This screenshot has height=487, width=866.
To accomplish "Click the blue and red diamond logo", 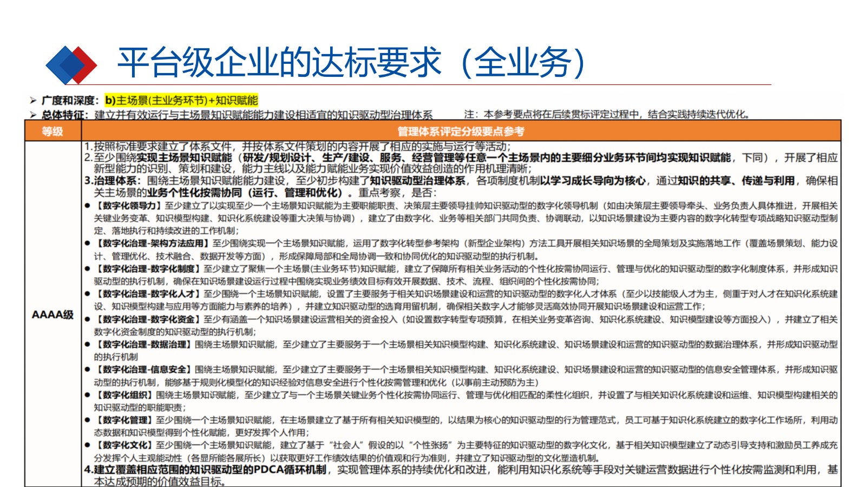I will pyautogui.click(x=71, y=65).
